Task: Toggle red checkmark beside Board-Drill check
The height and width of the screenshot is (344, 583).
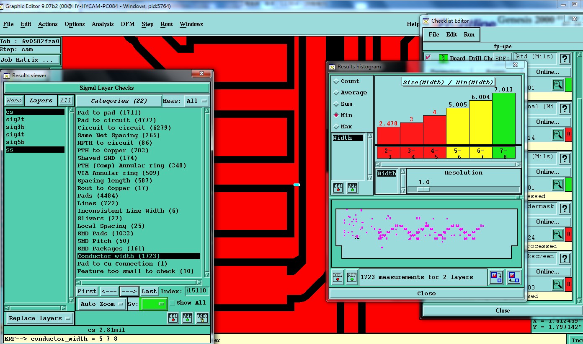Action: (x=428, y=58)
